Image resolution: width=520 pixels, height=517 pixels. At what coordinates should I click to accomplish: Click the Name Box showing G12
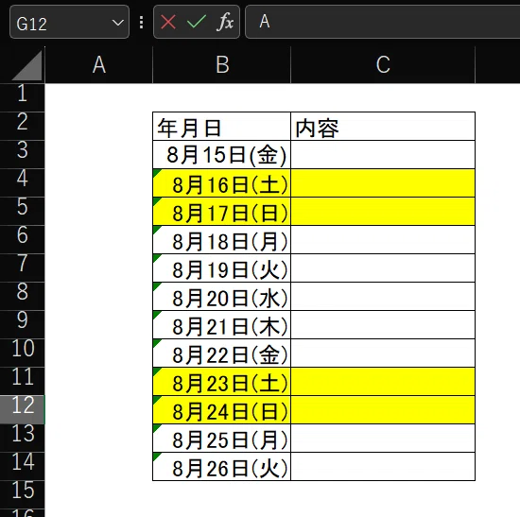pyautogui.click(x=69, y=23)
